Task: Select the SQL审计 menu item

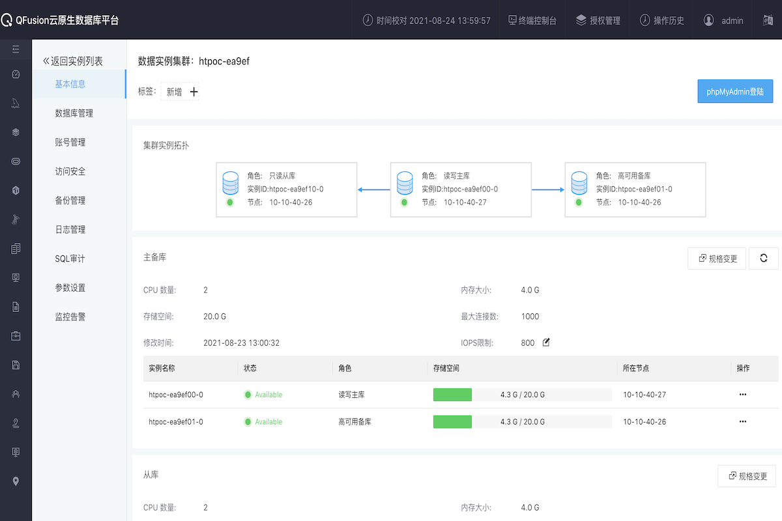Action: (70, 259)
